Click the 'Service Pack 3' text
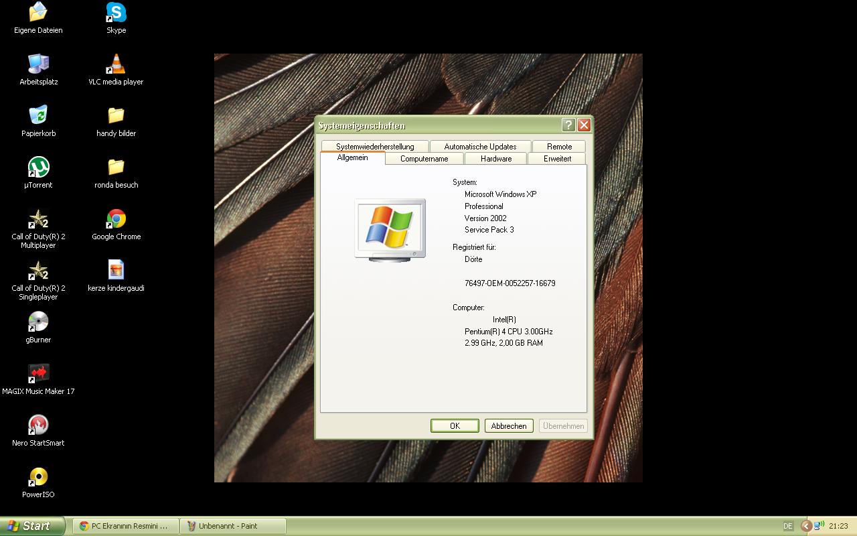Image resolution: width=857 pixels, height=536 pixels. click(x=489, y=230)
